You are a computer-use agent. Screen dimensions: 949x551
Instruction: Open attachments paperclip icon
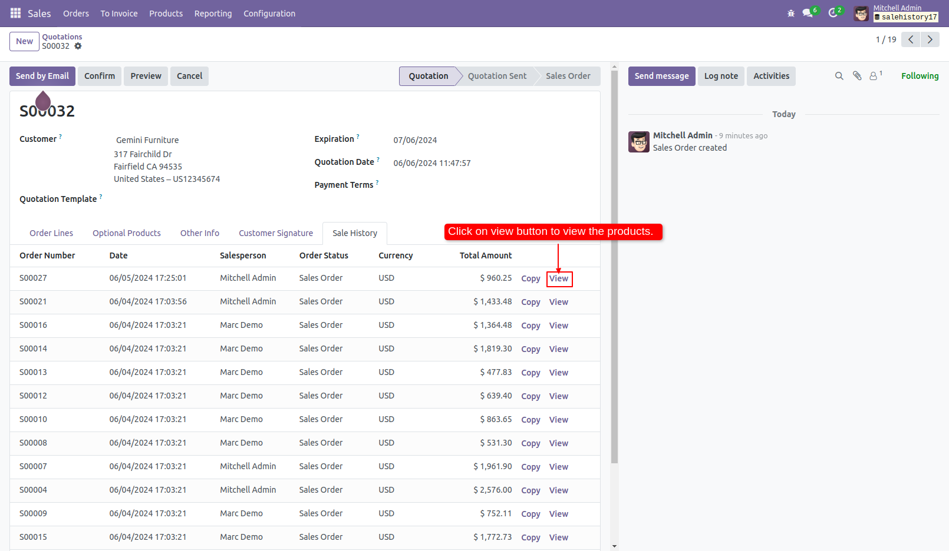pos(857,76)
